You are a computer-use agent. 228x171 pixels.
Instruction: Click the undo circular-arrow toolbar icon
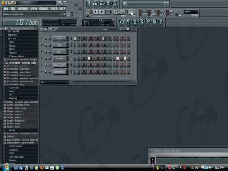[122, 21]
